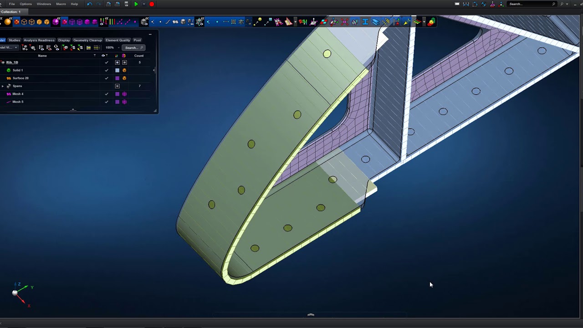The height and width of the screenshot is (328, 583).
Task: Click the Redo arrow icon
Action: tap(98, 4)
